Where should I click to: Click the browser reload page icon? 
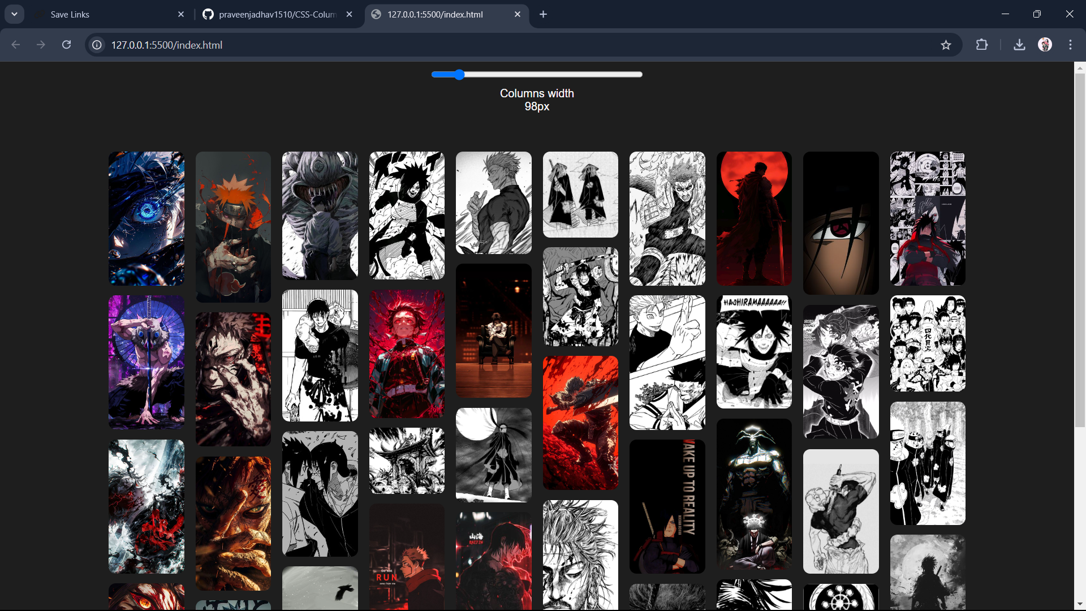66,45
